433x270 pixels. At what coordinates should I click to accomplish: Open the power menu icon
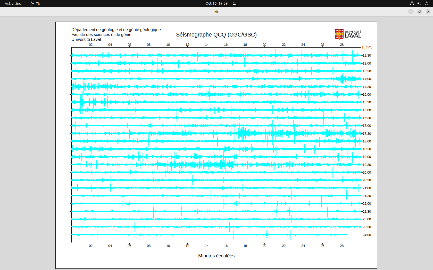click(426, 3)
